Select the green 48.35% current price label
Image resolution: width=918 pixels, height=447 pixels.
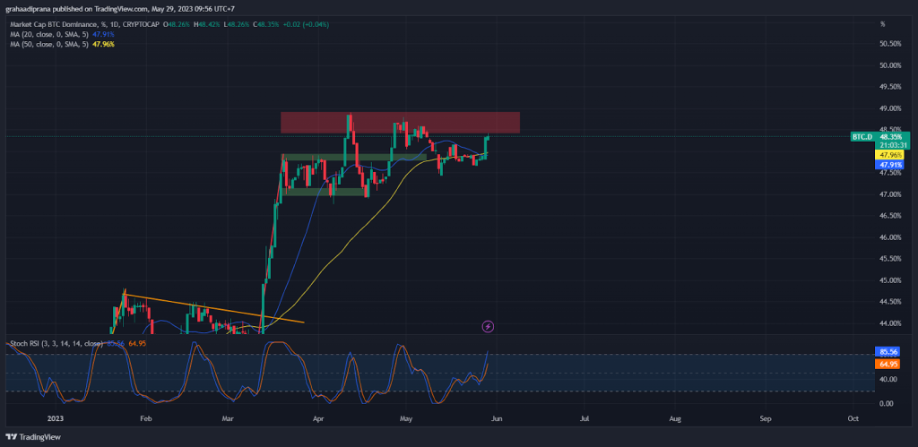tap(892, 137)
